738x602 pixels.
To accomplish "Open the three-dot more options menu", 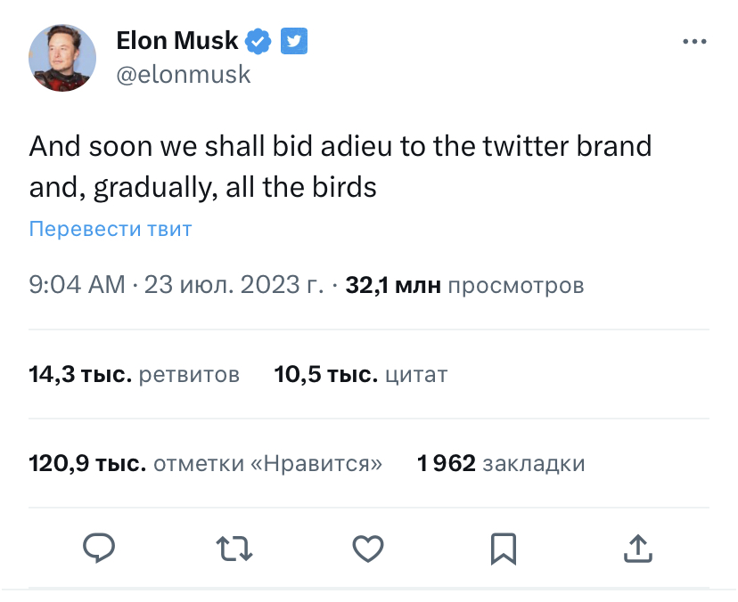I will coord(694,42).
